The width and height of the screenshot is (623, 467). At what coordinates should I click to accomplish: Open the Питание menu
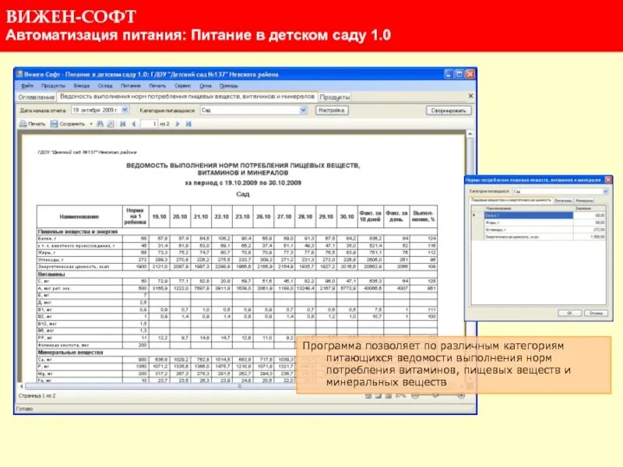131,86
